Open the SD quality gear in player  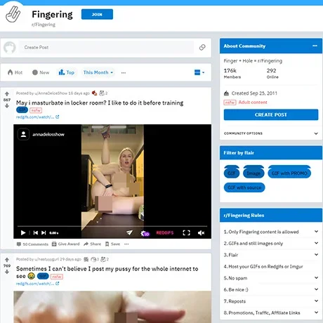(145, 233)
